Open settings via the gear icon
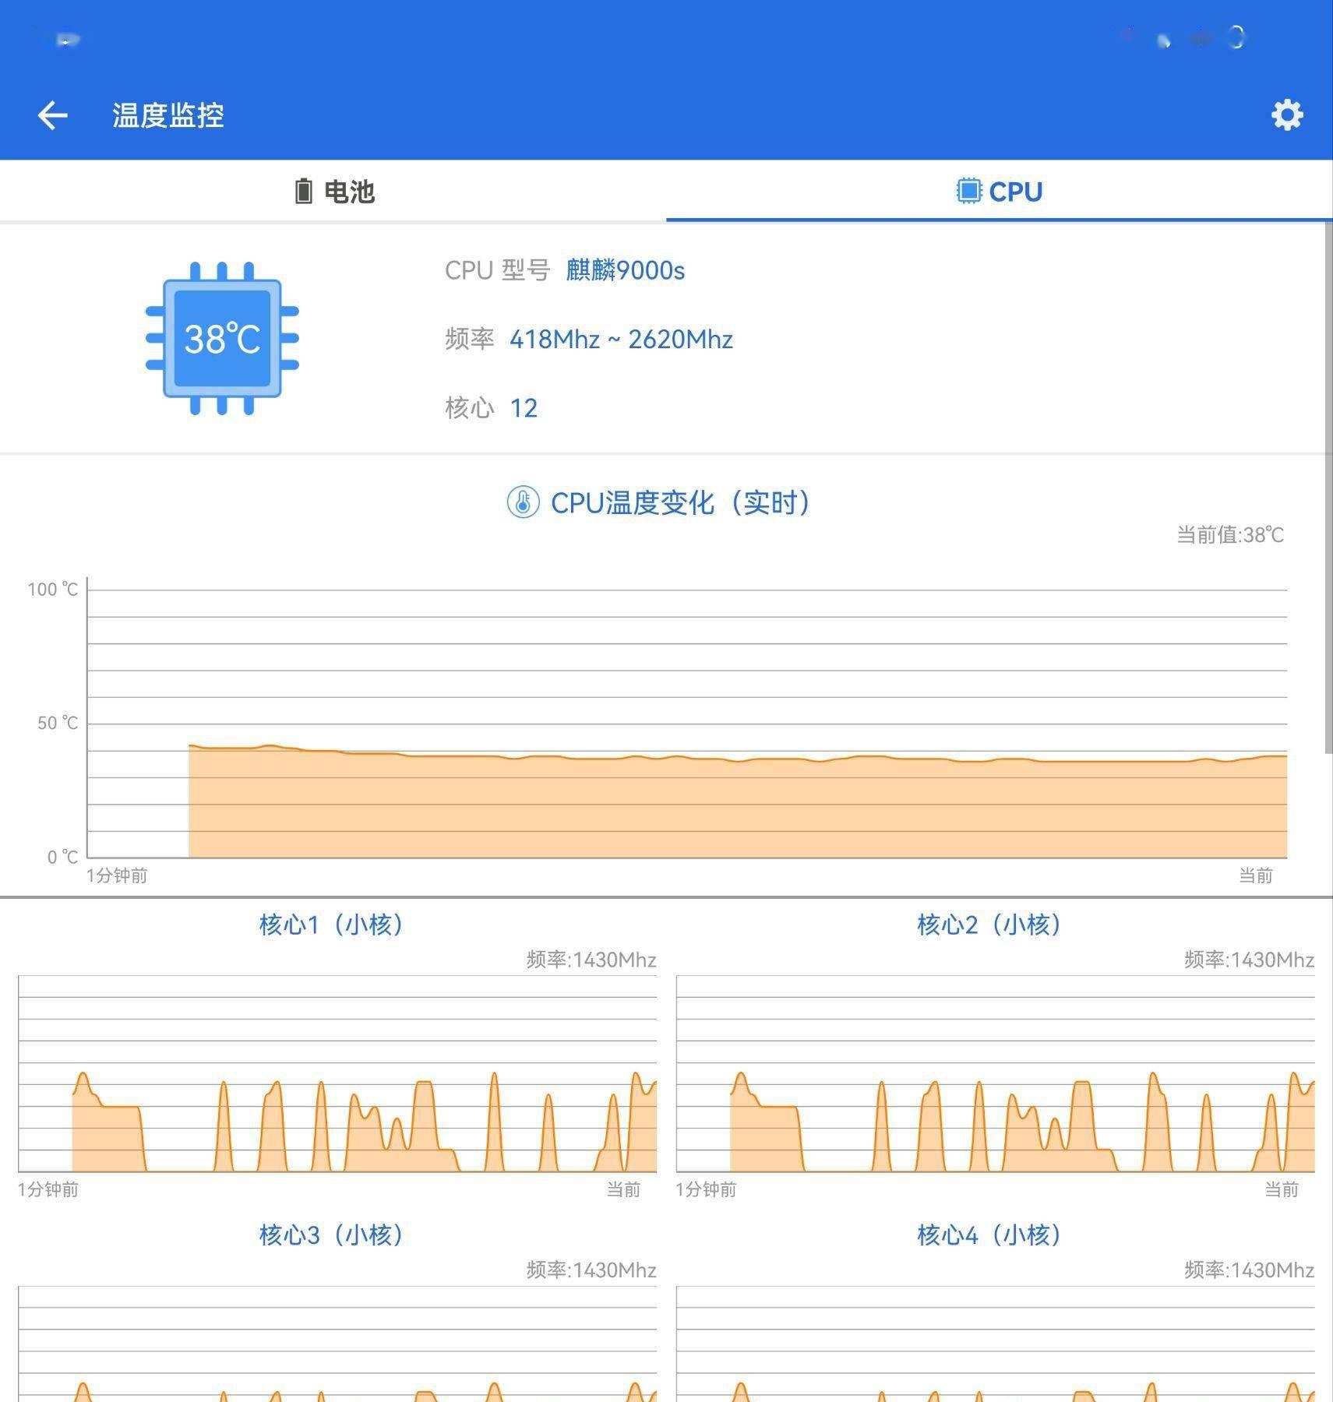The image size is (1333, 1402). click(x=1286, y=114)
